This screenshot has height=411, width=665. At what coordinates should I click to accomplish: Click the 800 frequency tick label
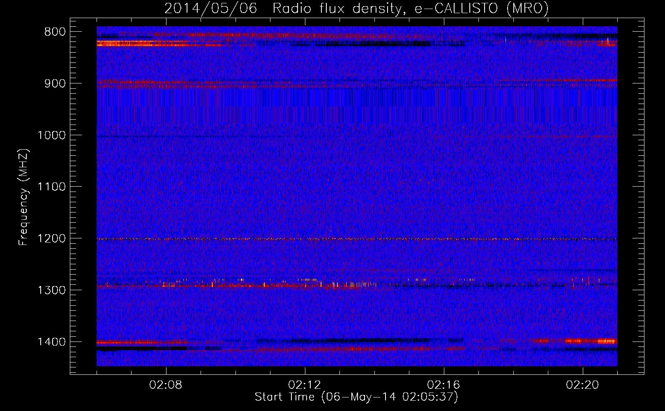54,32
